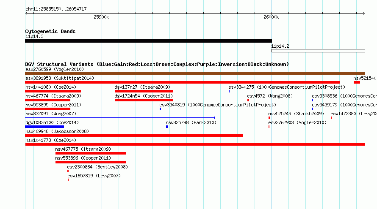Select the red nsv469948 loss bar
Screen dimensions: 377x209
134,136
